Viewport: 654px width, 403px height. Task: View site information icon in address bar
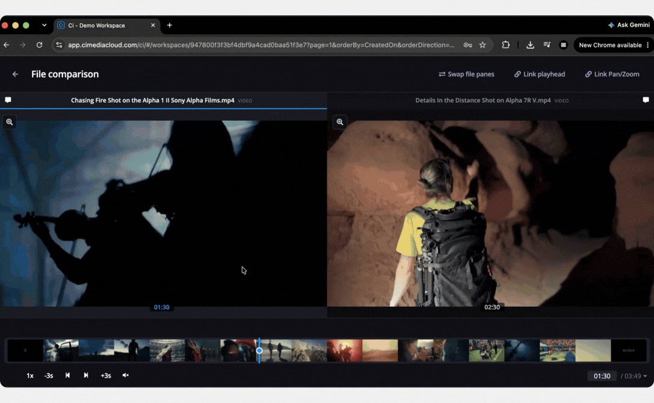tap(59, 45)
